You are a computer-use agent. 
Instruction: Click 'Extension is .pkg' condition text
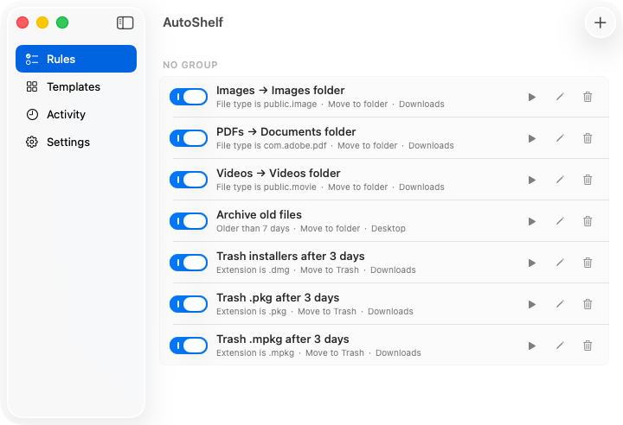click(x=251, y=312)
